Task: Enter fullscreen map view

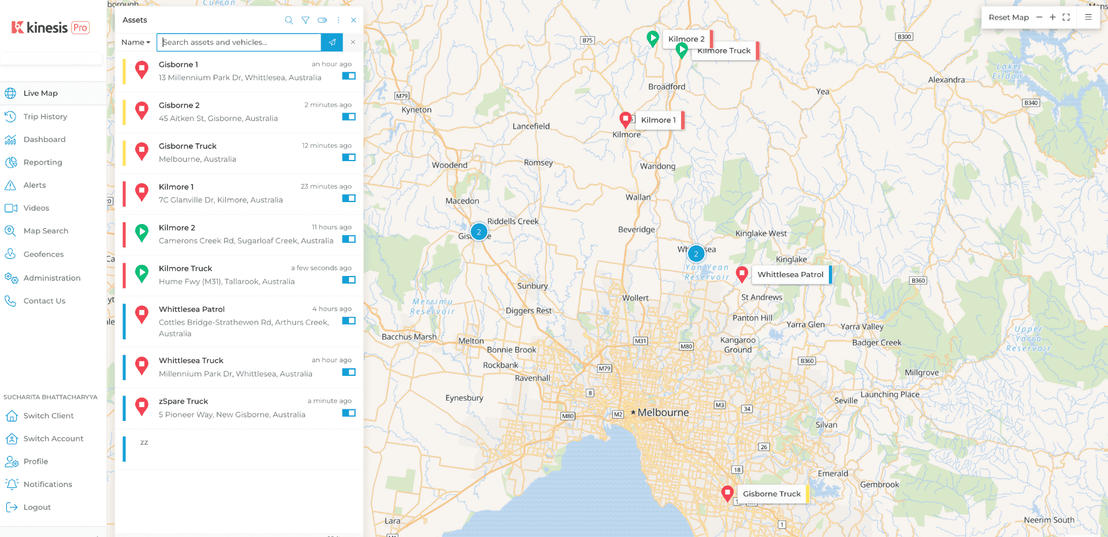Action: coord(1066,17)
